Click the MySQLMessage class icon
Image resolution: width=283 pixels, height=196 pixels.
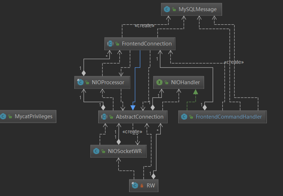tap(167, 9)
